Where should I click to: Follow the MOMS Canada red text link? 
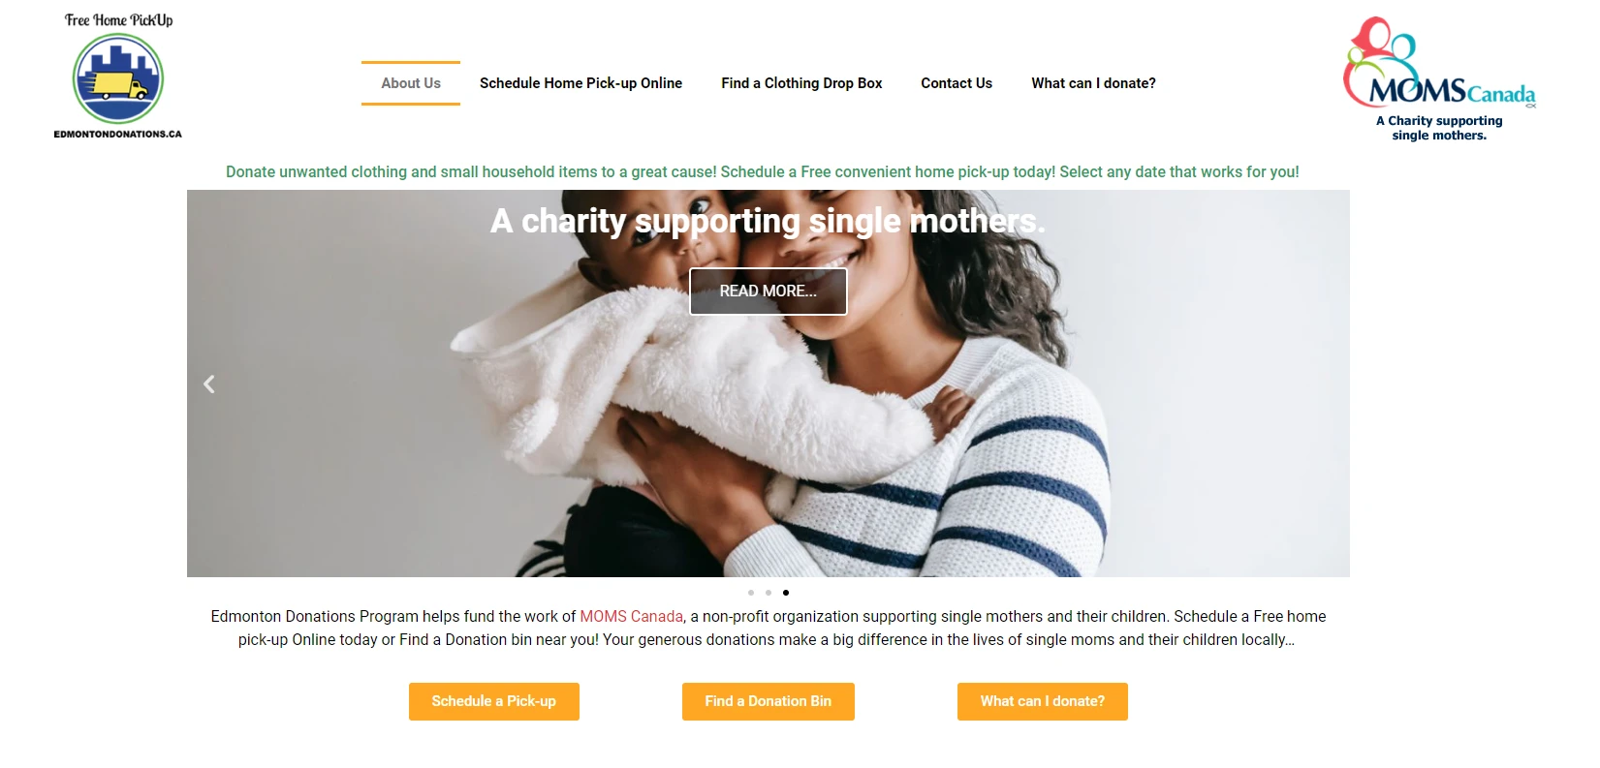point(631,616)
